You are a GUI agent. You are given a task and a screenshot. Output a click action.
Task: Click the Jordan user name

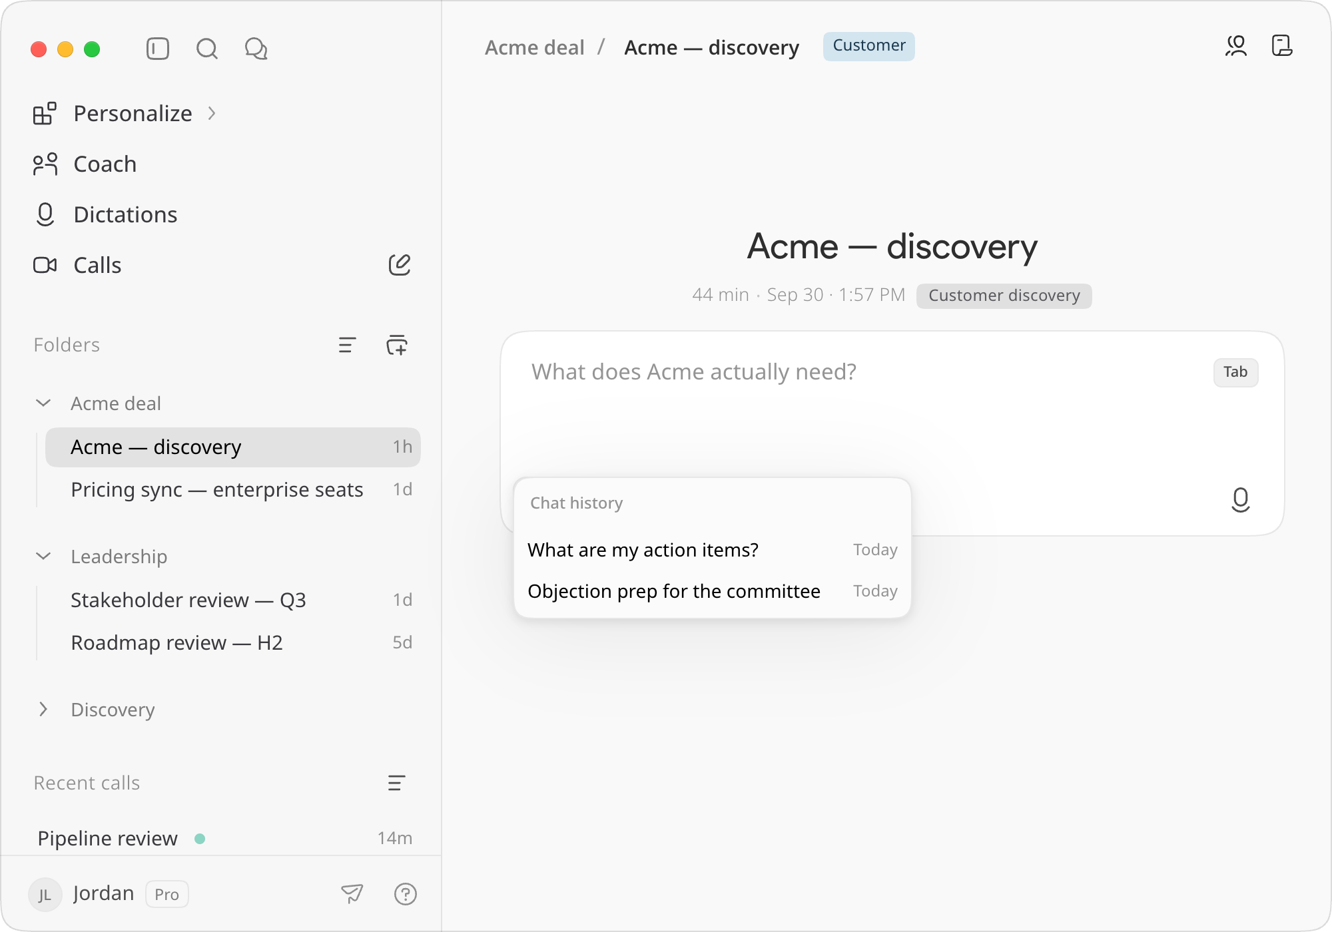click(104, 893)
